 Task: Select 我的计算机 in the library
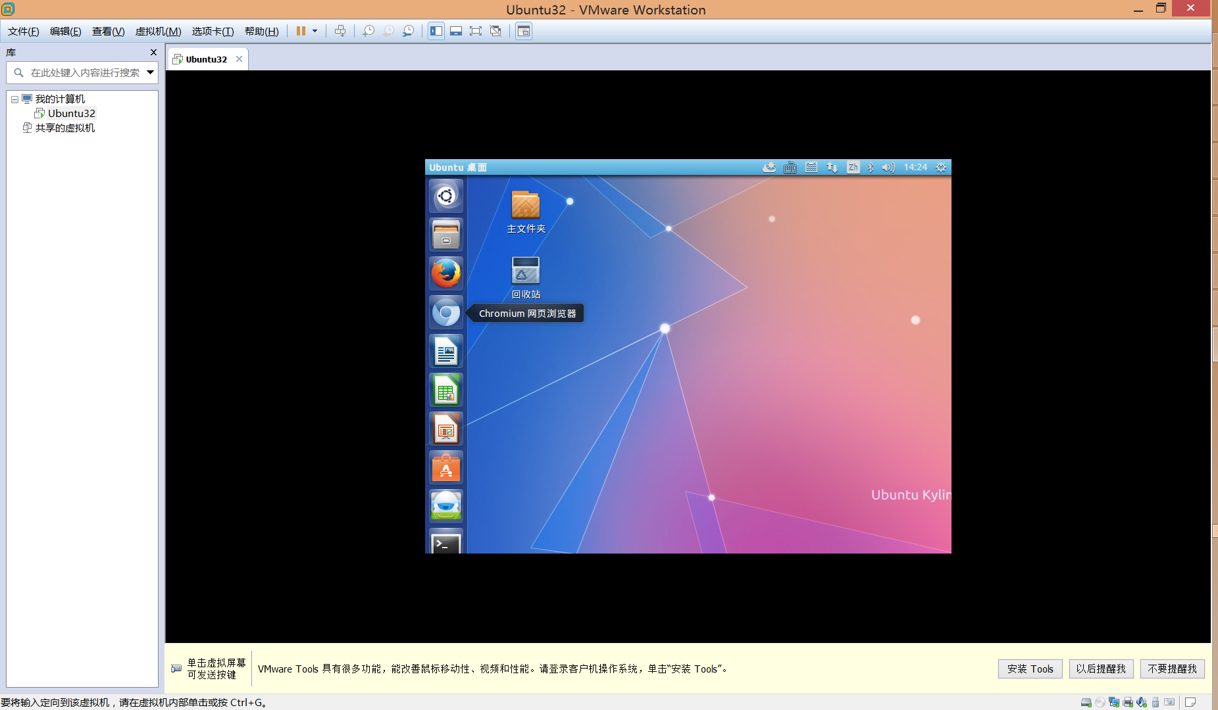[x=60, y=99]
